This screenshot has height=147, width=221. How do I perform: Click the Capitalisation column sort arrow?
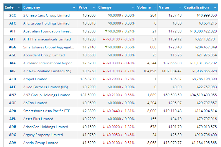(x=215, y=7)
